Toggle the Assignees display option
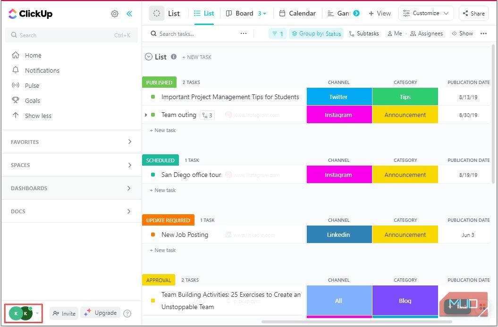This screenshot has height=327, width=498. tap(426, 34)
